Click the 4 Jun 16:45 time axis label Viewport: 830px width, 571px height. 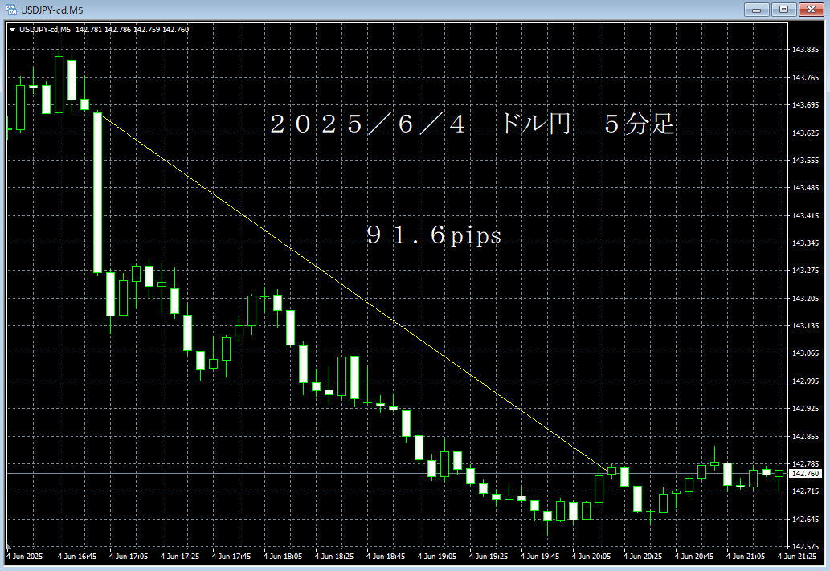(x=78, y=555)
